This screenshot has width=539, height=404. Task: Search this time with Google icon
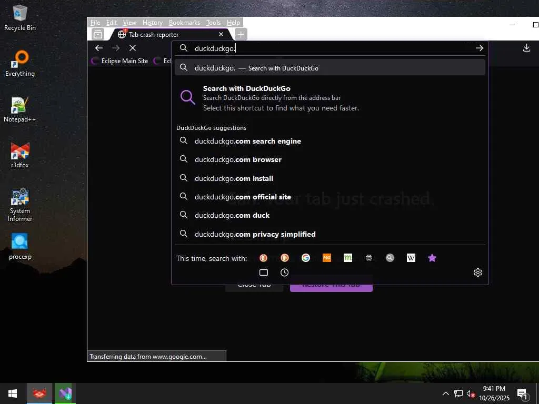(306, 258)
